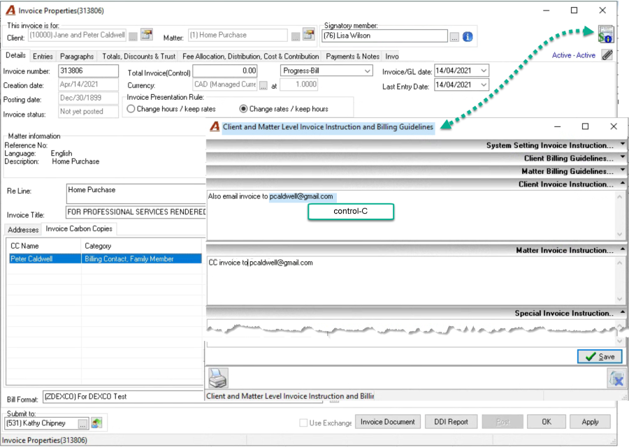Expand System Setting Invoice Instruction section
The height and width of the screenshot is (447, 629).
coord(622,144)
